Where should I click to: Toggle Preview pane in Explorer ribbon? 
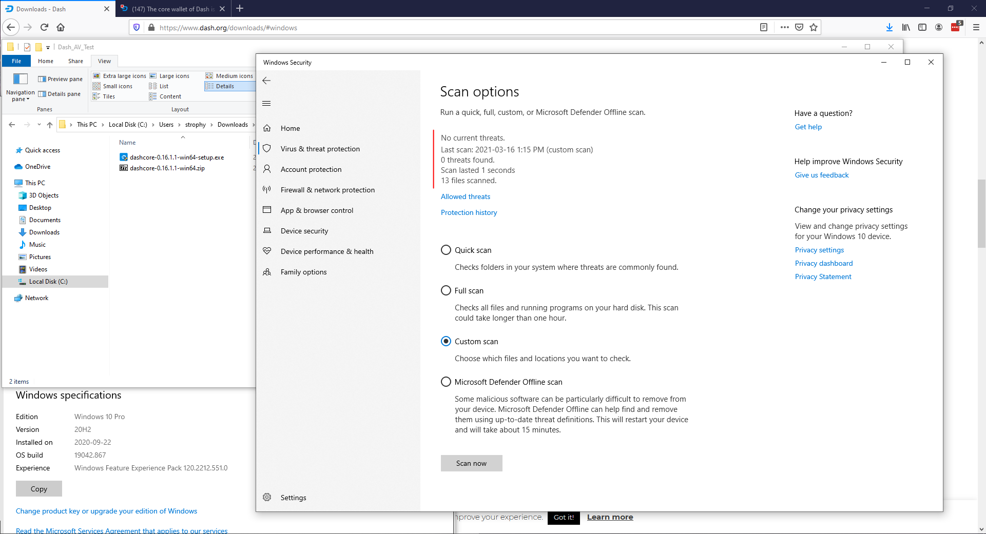(60, 79)
